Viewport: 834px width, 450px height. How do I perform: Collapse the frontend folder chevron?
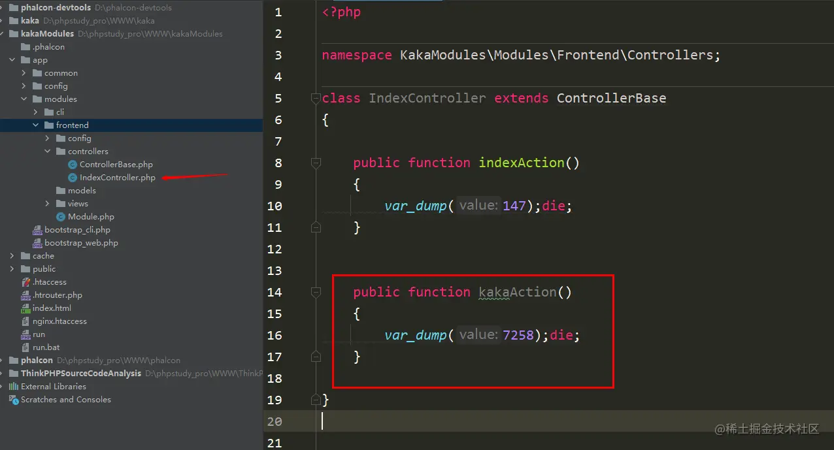36,125
